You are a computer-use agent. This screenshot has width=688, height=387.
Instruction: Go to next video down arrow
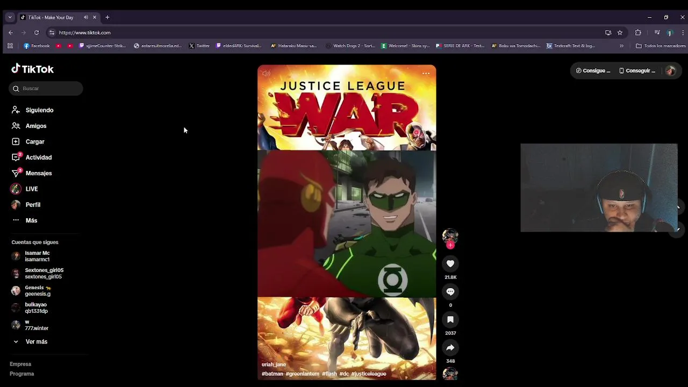(678, 229)
